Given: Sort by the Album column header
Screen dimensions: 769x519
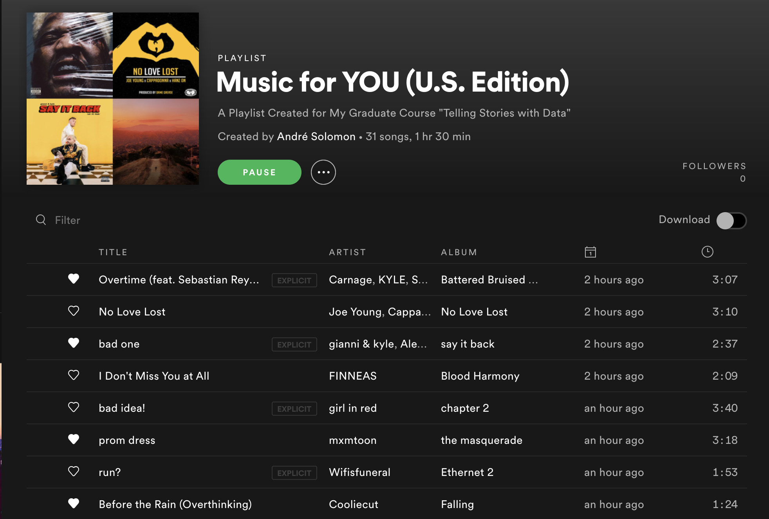Looking at the screenshot, I should pos(459,252).
